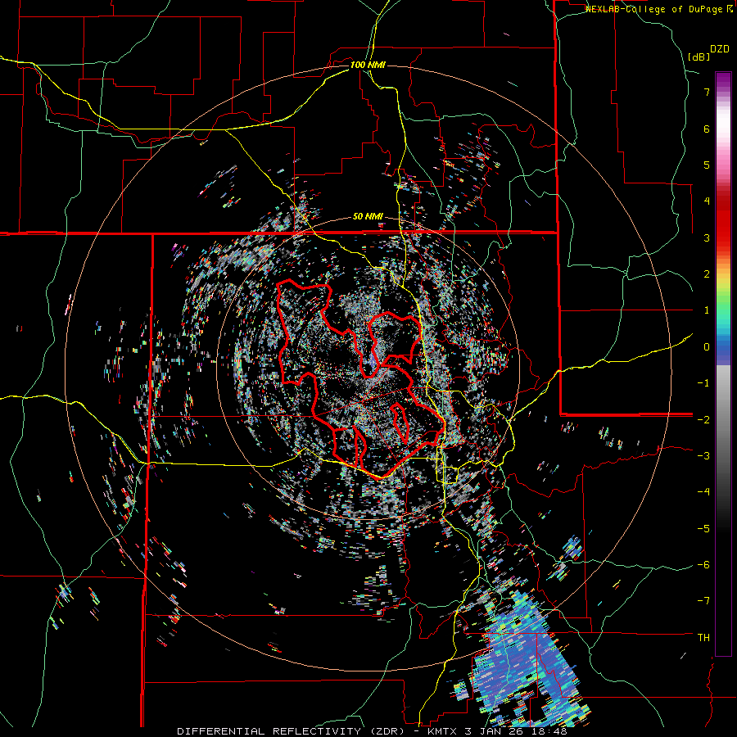Screen dimensions: 737x737
Task: Click the -6 value on the color scale
Action: tap(703, 565)
